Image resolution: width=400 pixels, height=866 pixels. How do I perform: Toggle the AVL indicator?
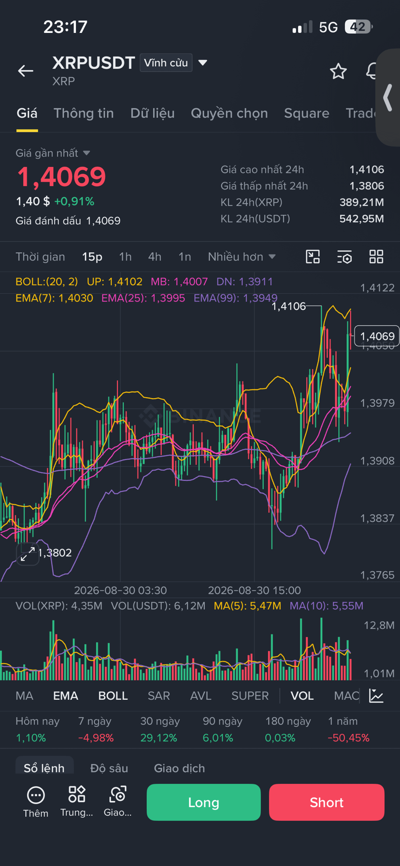(200, 696)
